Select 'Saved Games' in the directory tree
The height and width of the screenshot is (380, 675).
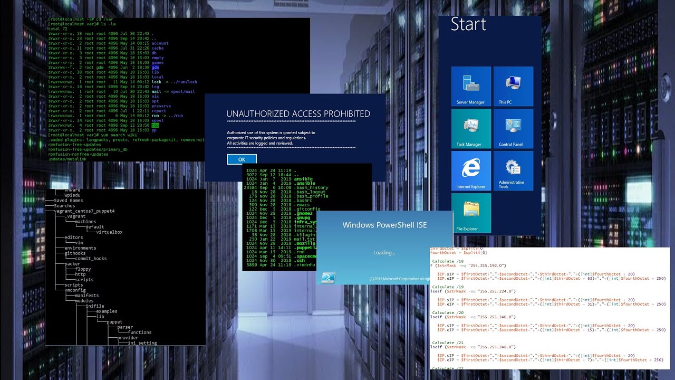pyautogui.click(x=68, y=201)
